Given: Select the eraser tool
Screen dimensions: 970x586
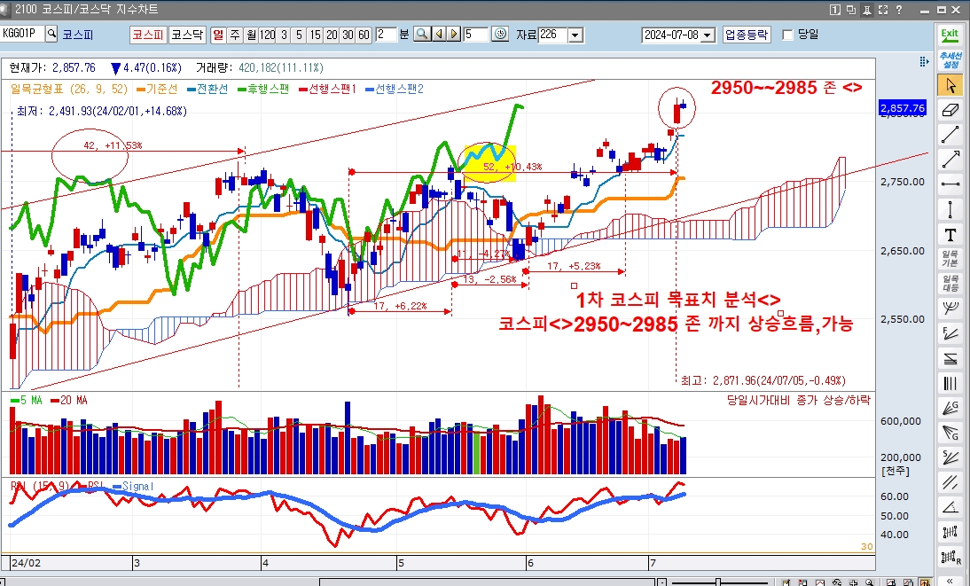Looking at the screenshot, I should click(x=950, y=110).
